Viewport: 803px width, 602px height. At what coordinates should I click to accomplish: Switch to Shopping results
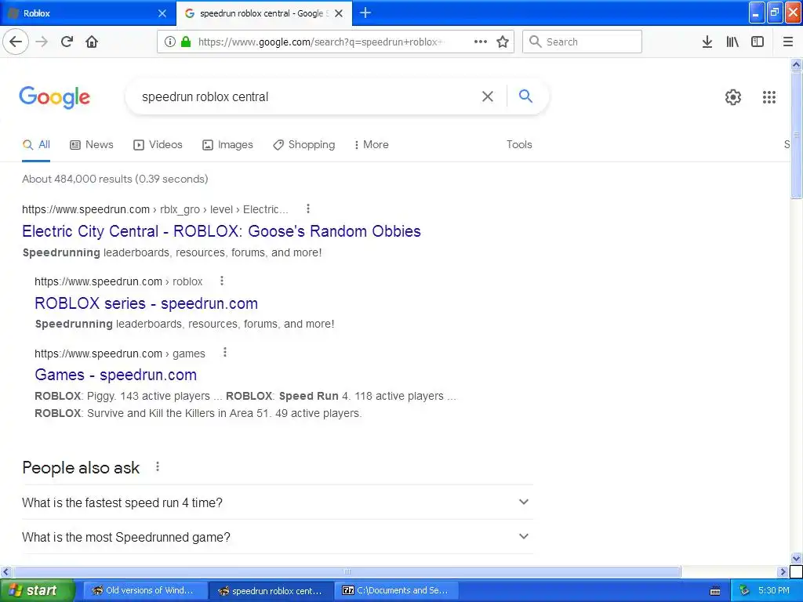(304, 145)
